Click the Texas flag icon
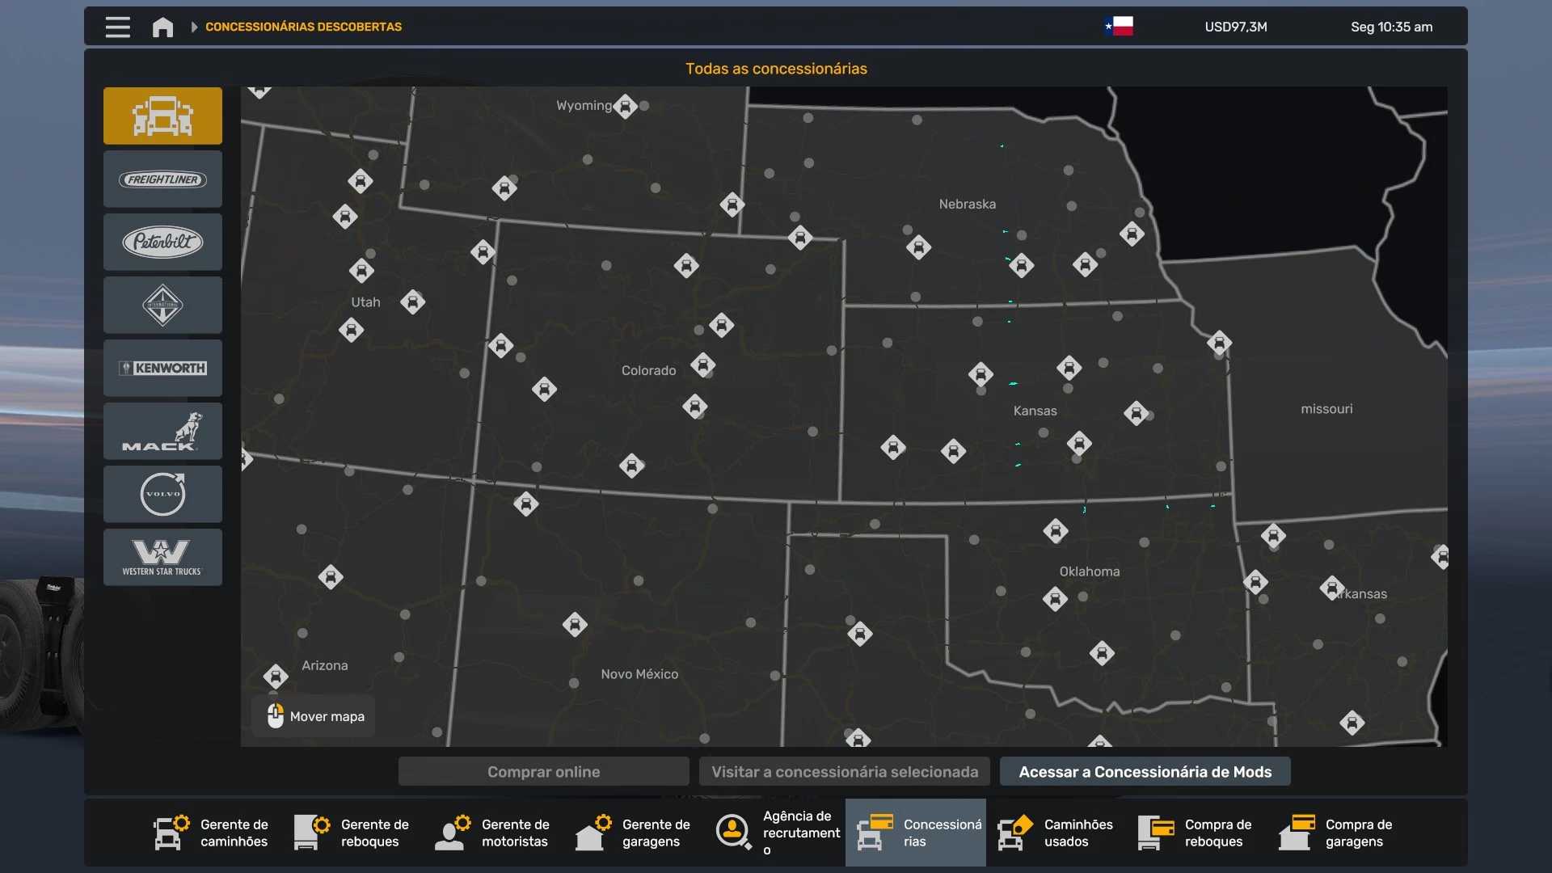This screenshot has height=873, width=1552. point(1120,27)
